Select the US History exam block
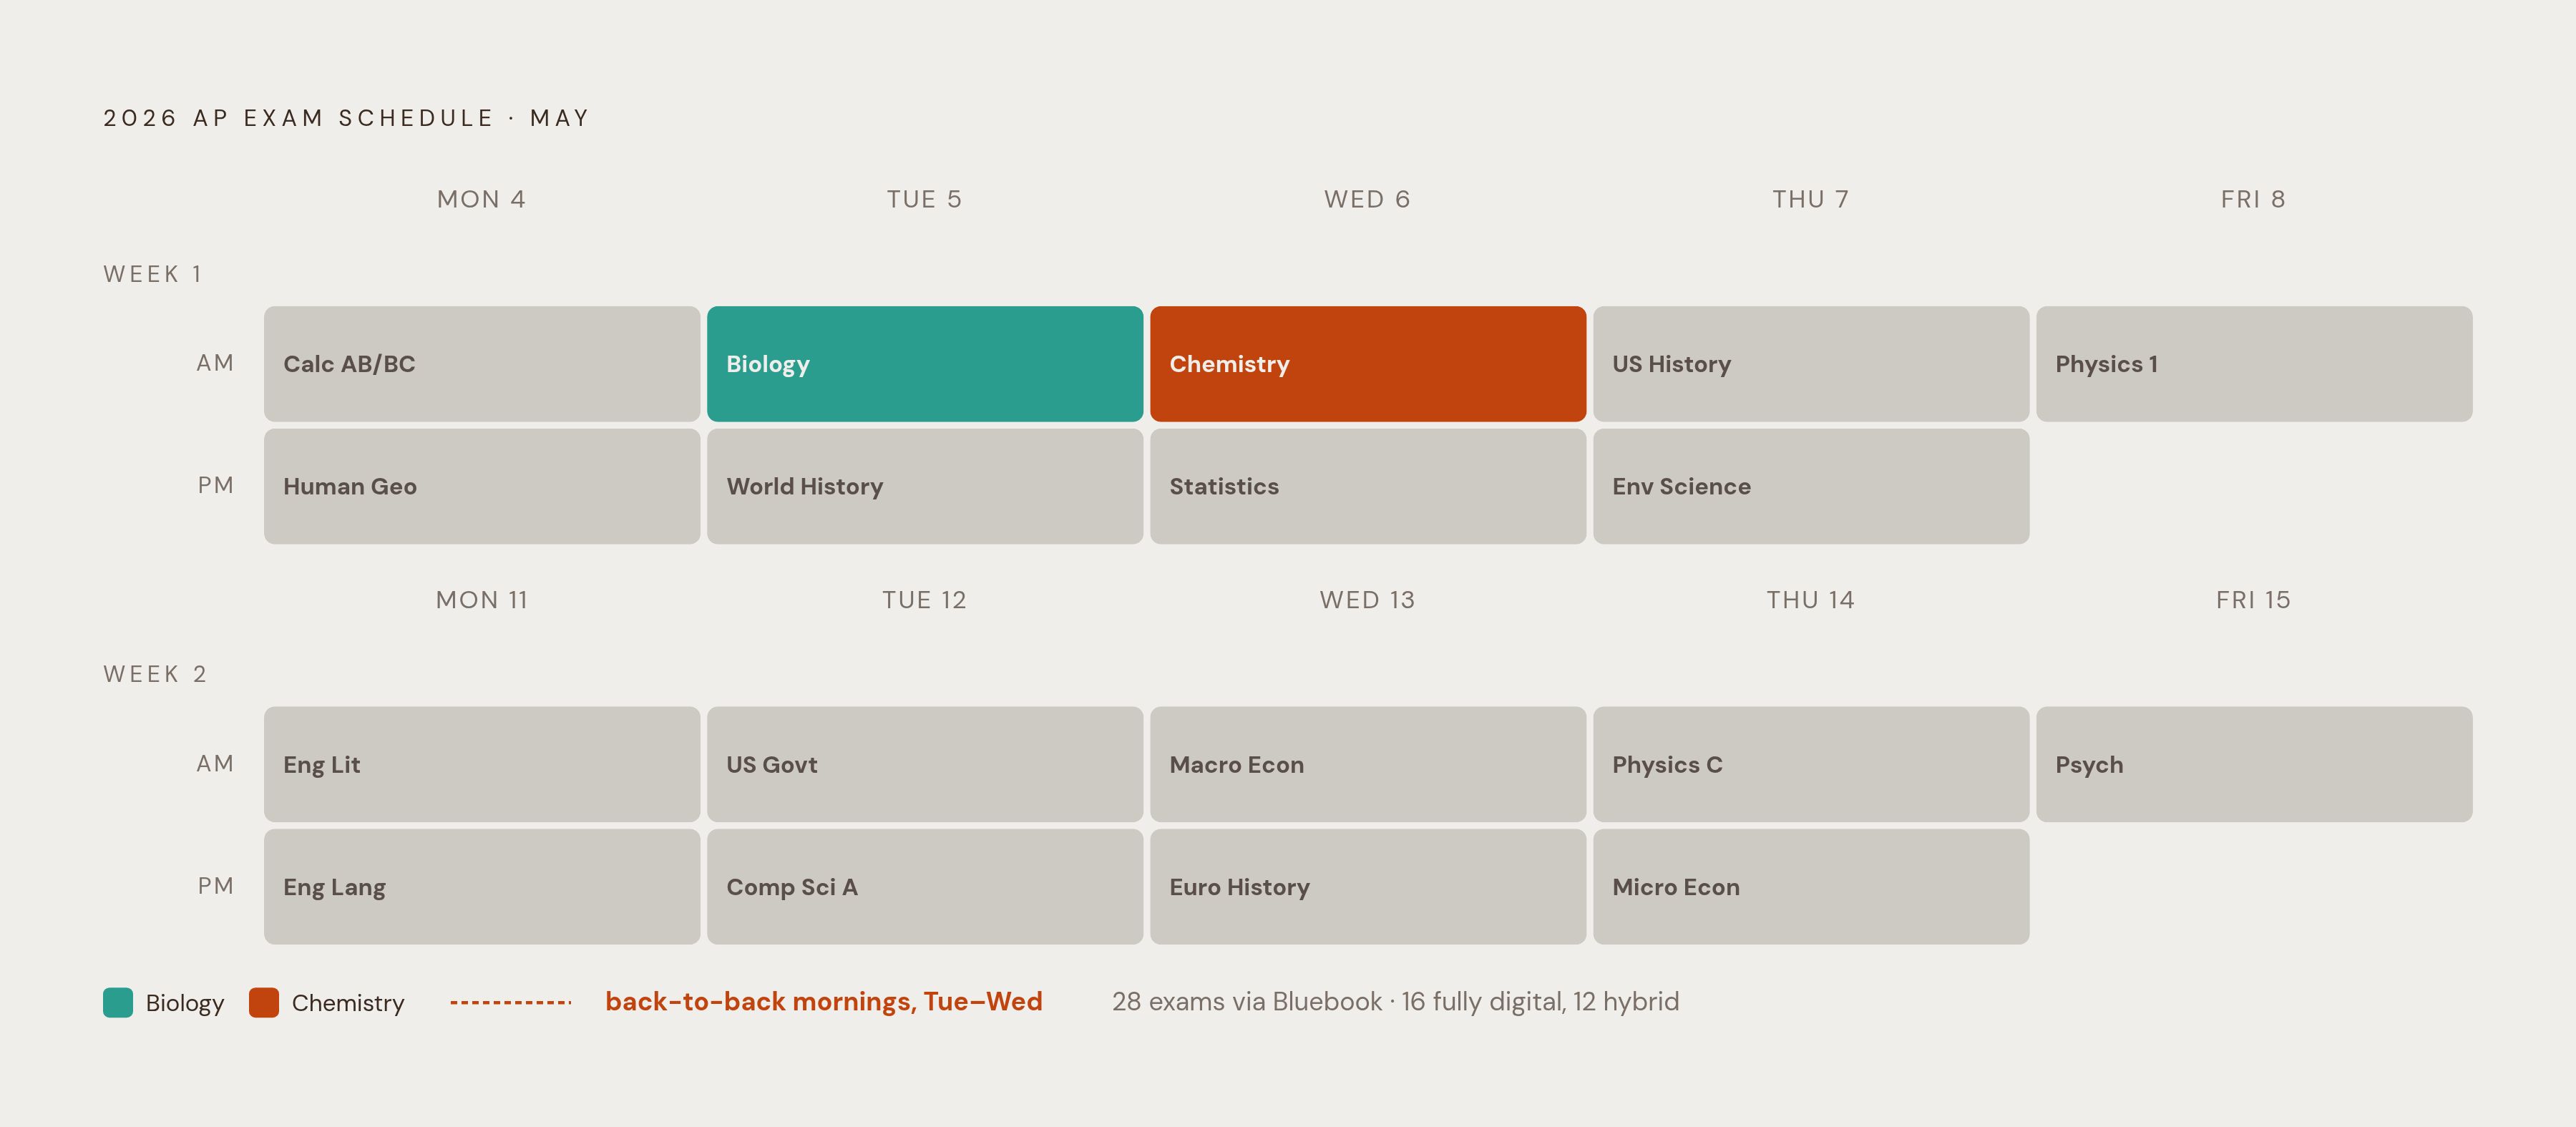2576x1127 pixels. click(1811, 364)
